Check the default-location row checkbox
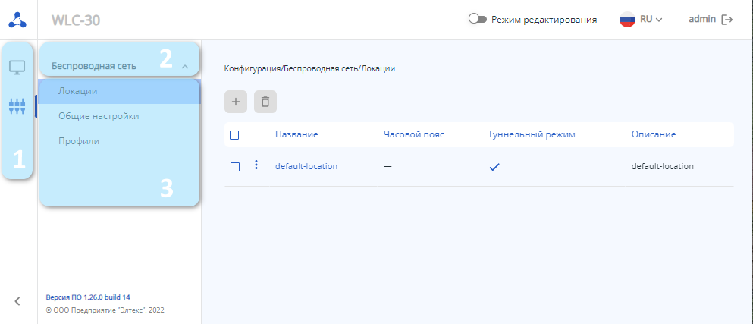Viewport: 753px width, 324px height. point(234,166)
